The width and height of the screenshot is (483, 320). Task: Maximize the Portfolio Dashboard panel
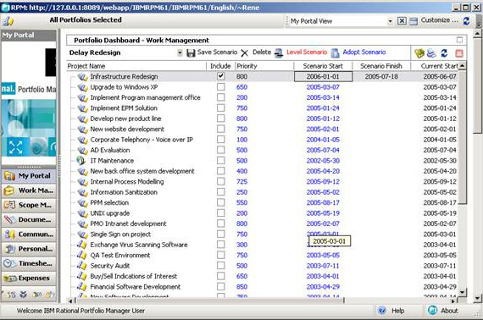tap(459, 40)
